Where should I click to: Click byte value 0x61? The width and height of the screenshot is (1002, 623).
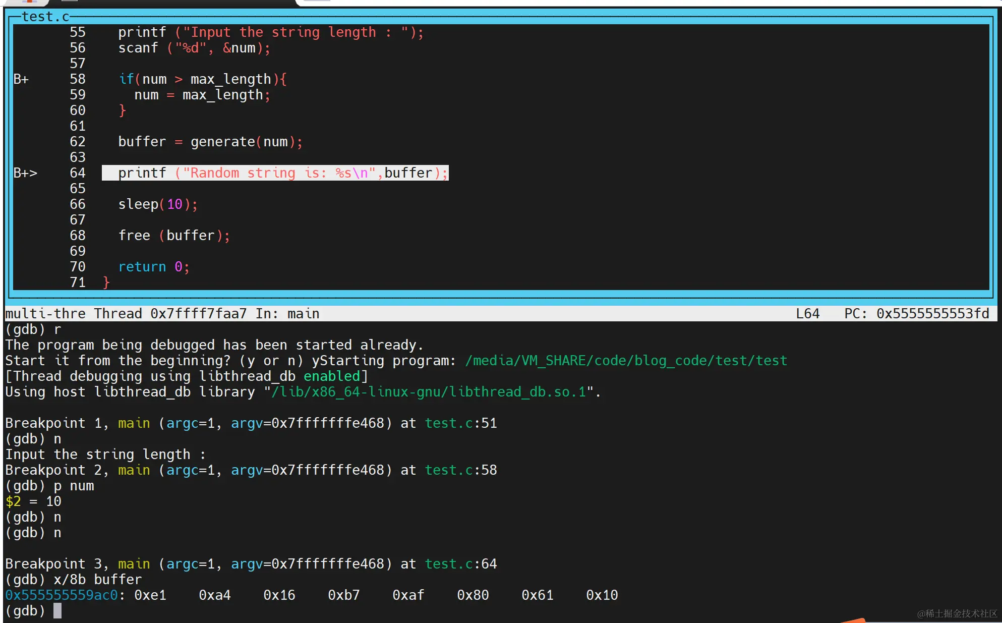(538, 595)
